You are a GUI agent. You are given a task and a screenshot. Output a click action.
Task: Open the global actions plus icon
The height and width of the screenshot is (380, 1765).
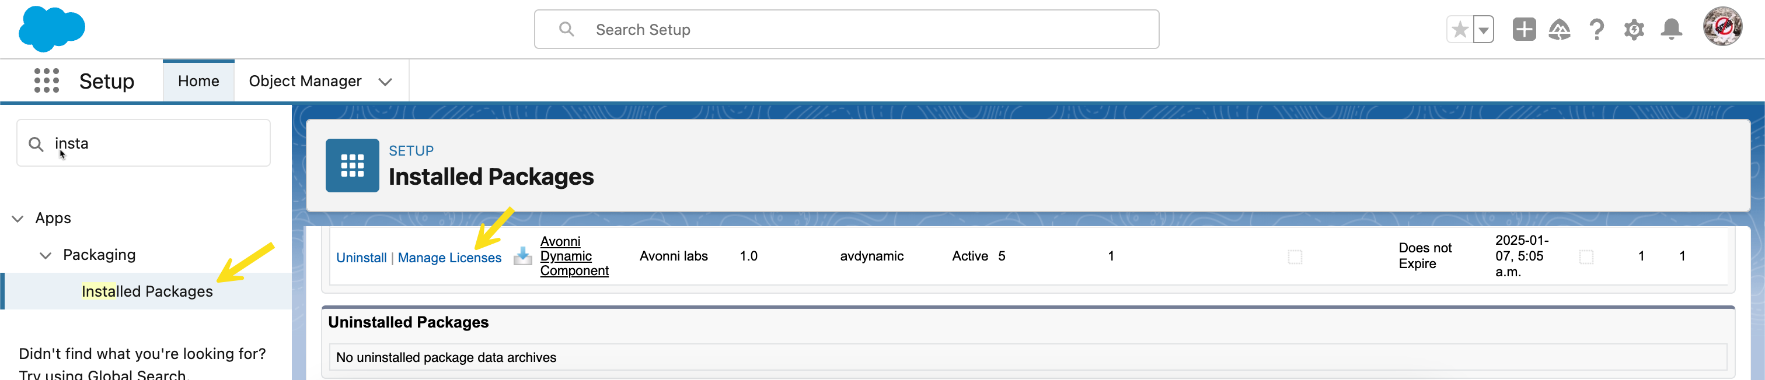1523,30
